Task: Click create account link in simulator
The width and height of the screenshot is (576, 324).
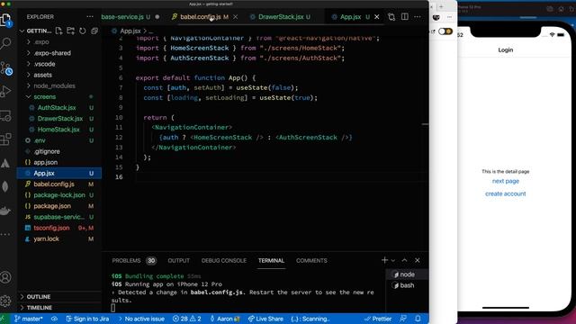Action: 506,193
